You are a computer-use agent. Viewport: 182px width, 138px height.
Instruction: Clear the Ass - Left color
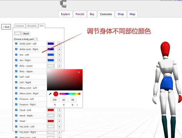[59, 55]
